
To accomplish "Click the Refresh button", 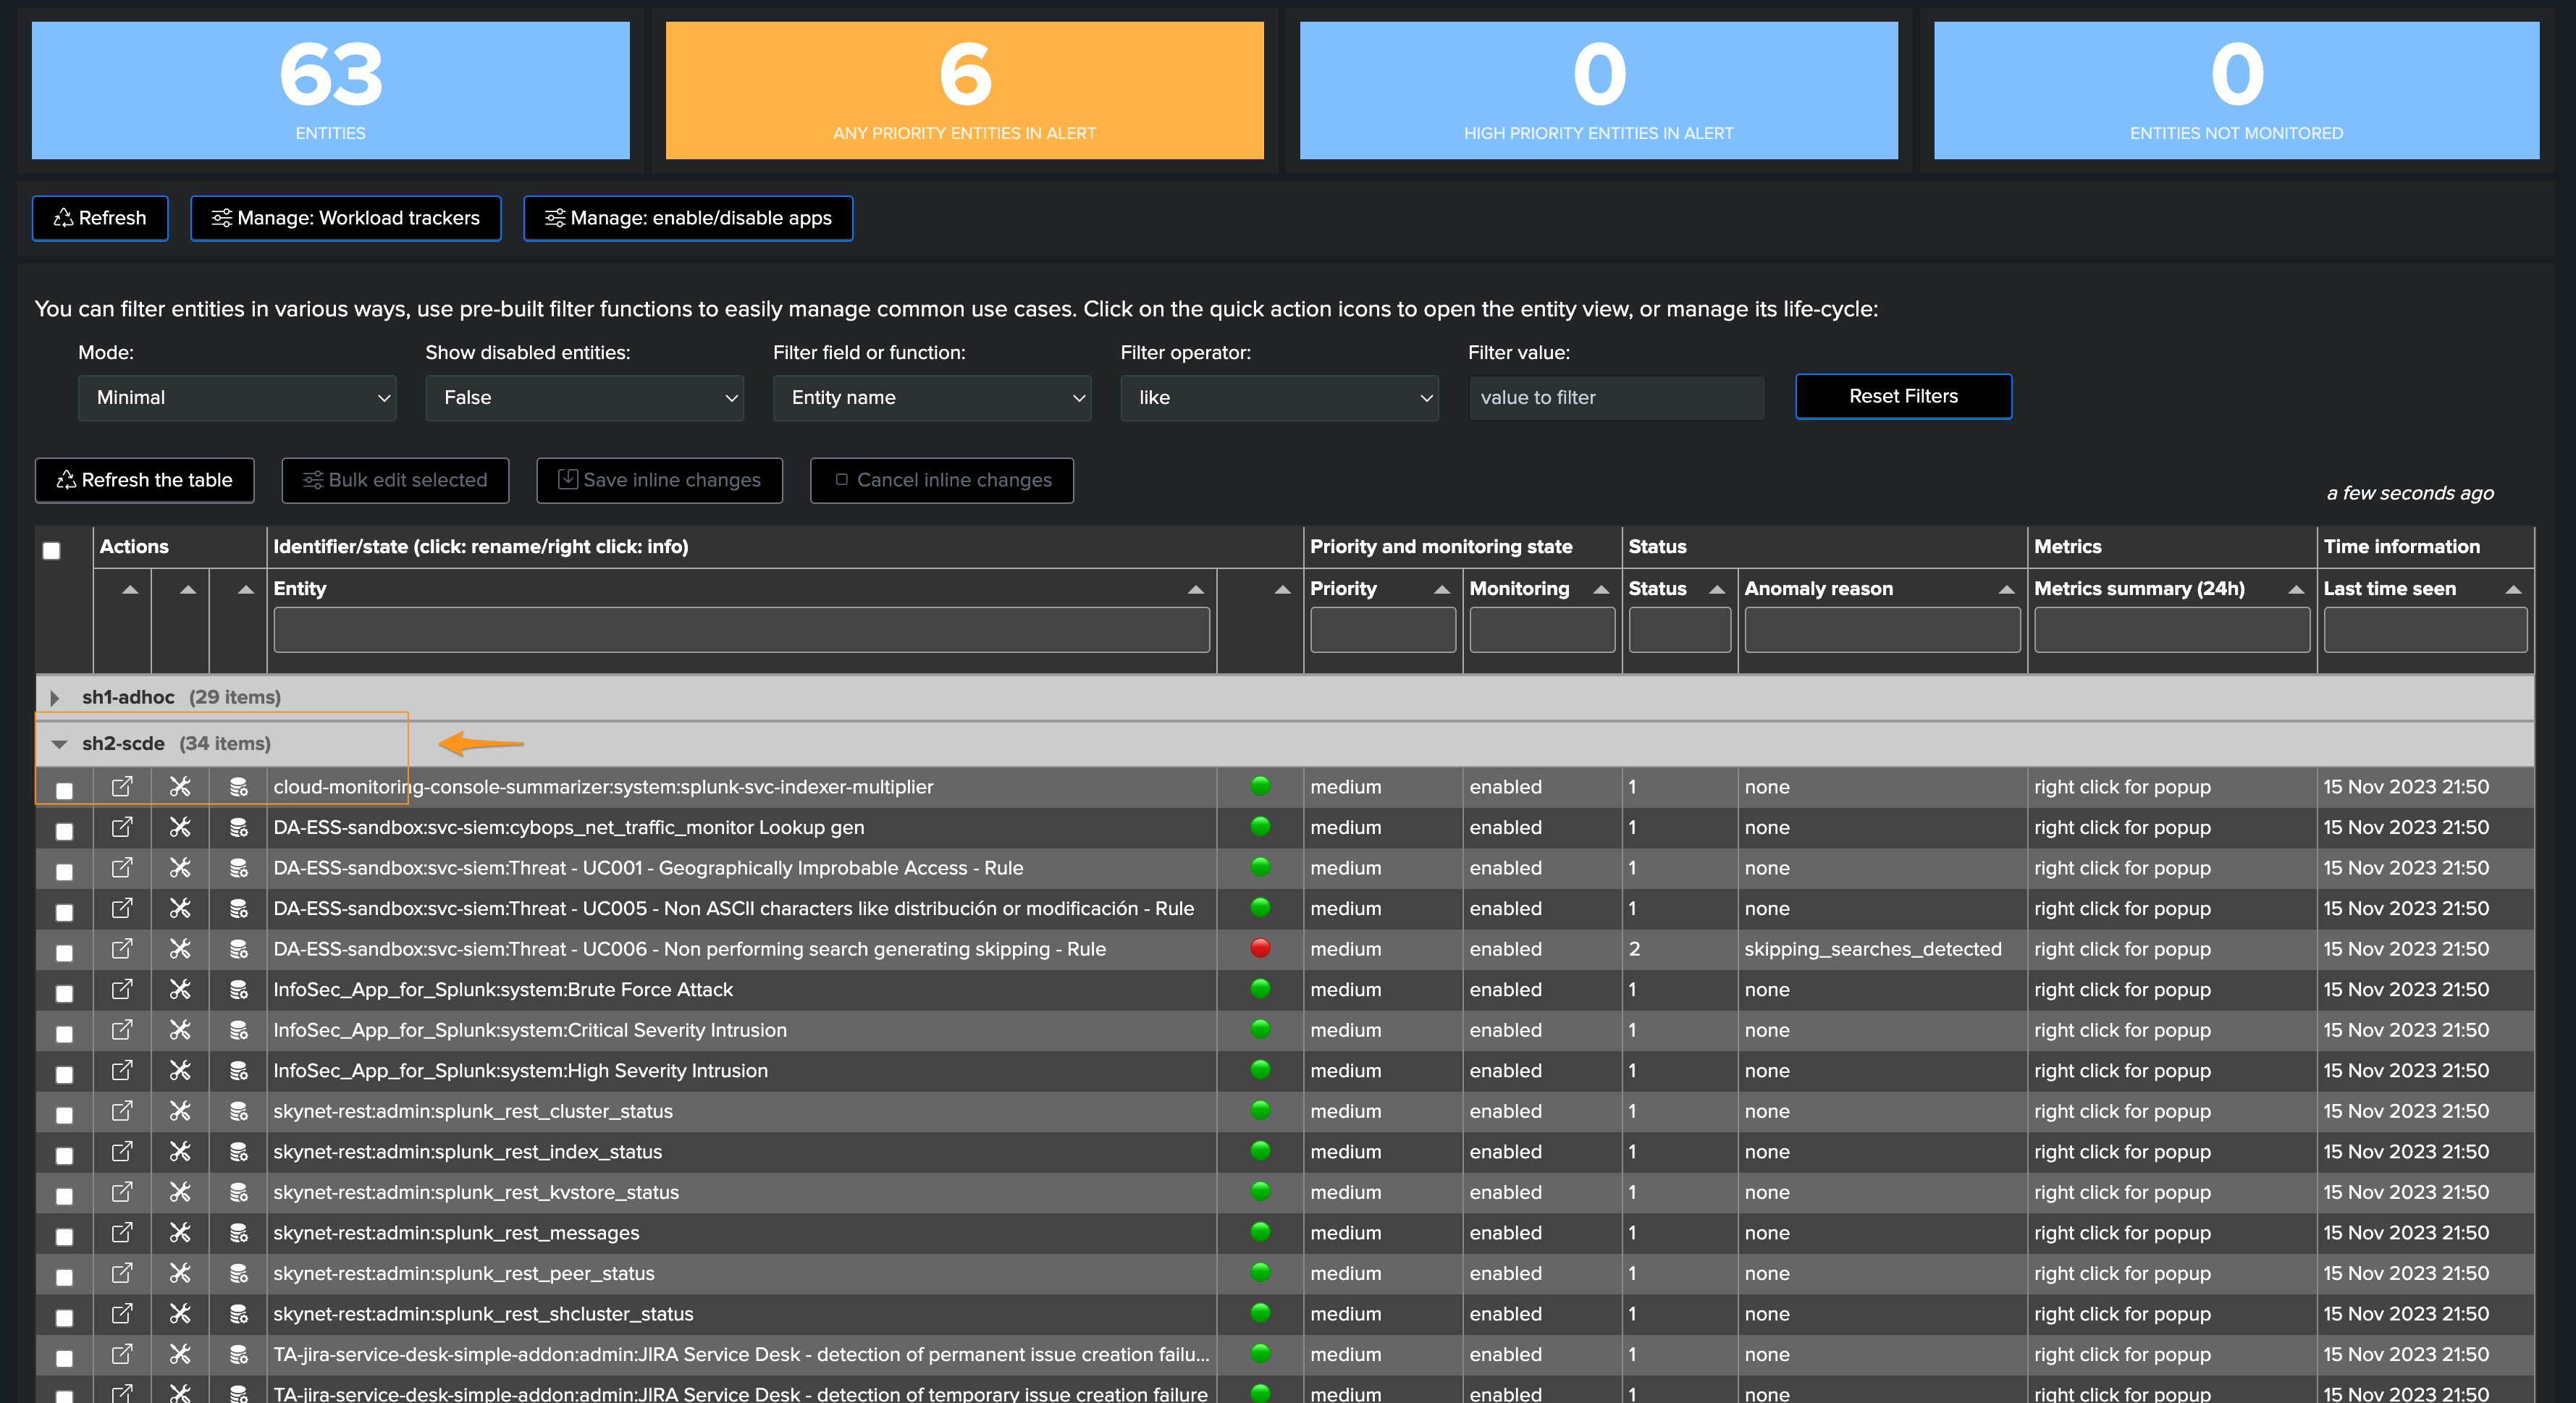I will [x=100, y=218].
